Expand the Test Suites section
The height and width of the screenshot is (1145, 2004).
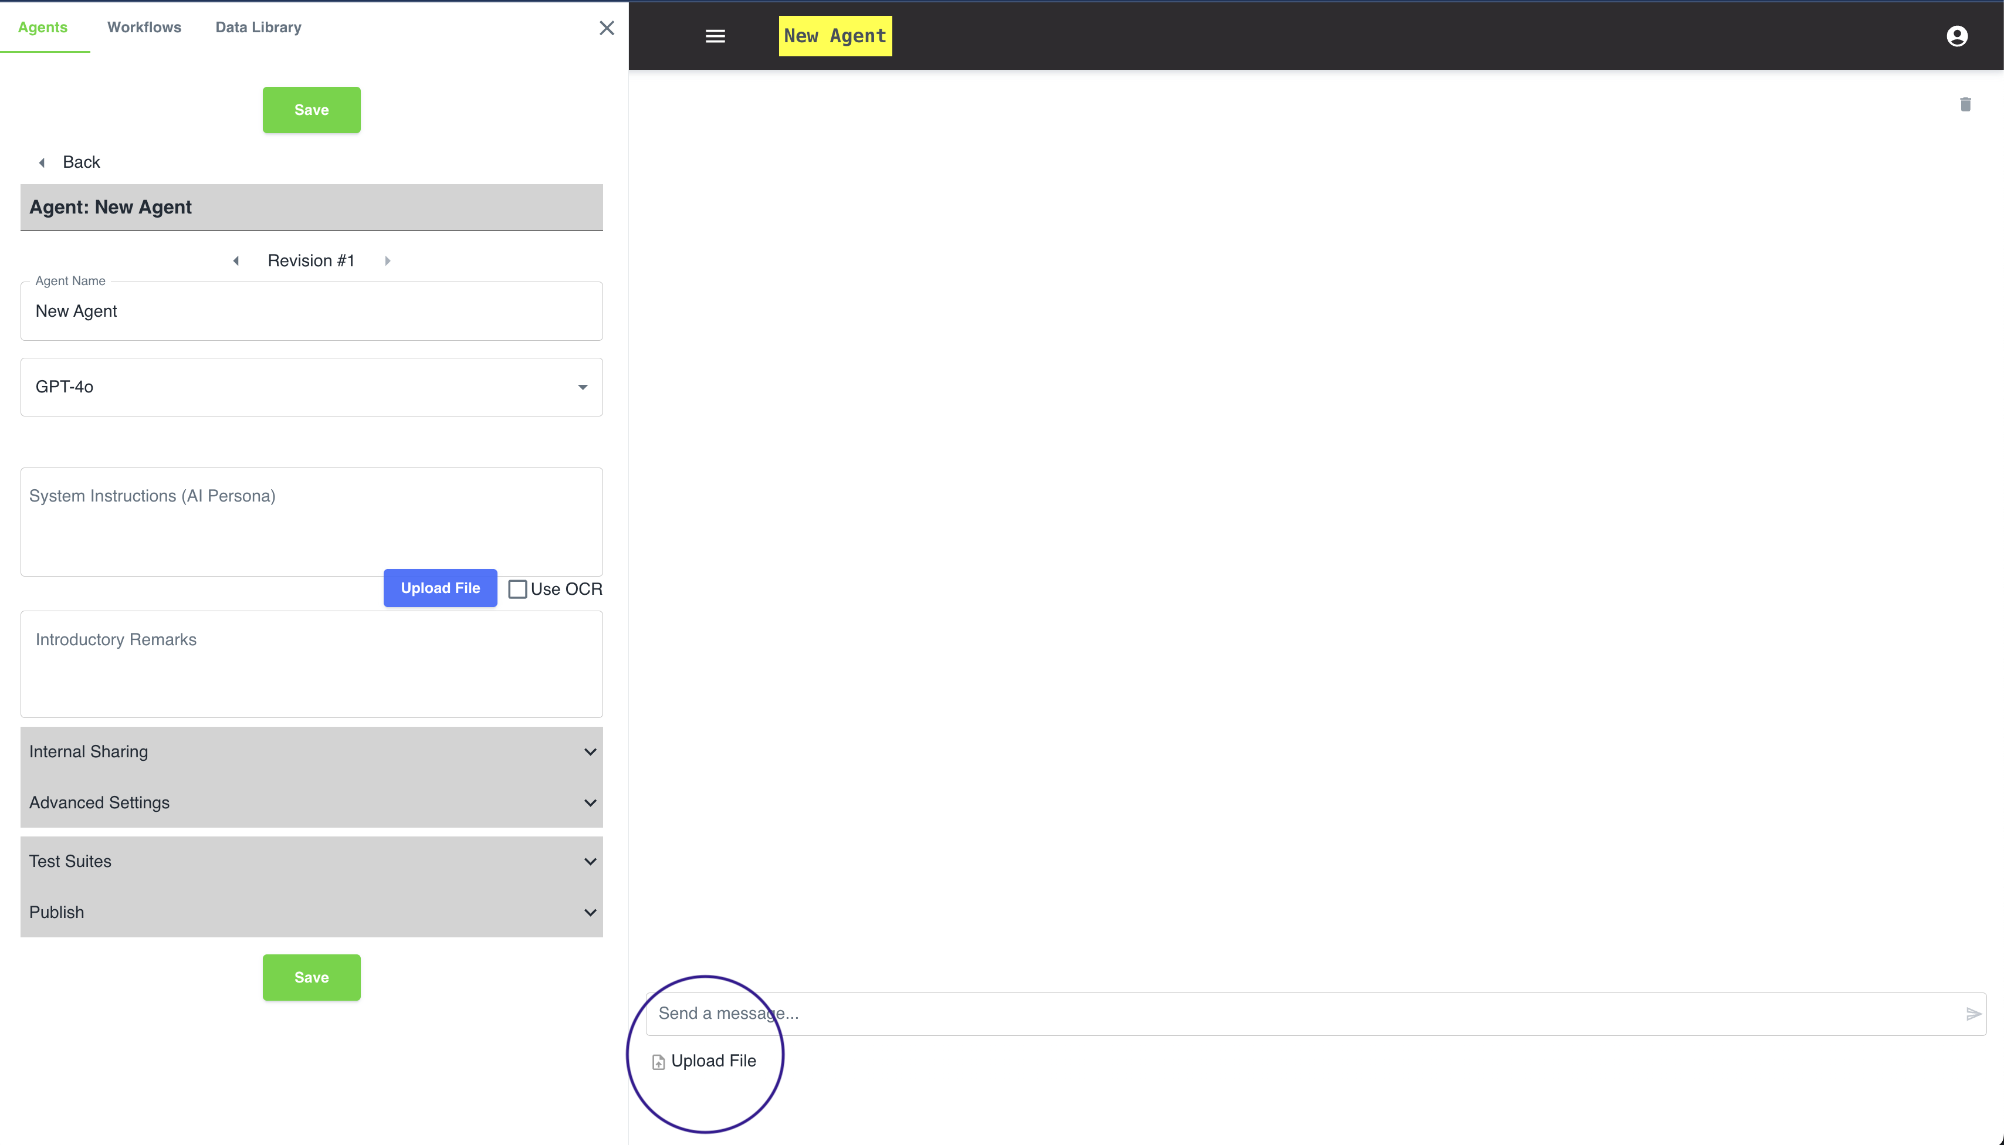click(312, 862)
